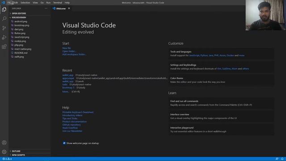Click Add workspace folder link

tap(74, 55)
